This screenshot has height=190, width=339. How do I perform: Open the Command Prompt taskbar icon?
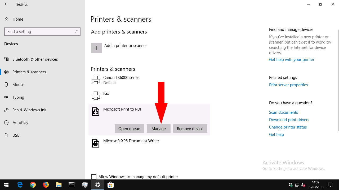[x=72, y=185]
